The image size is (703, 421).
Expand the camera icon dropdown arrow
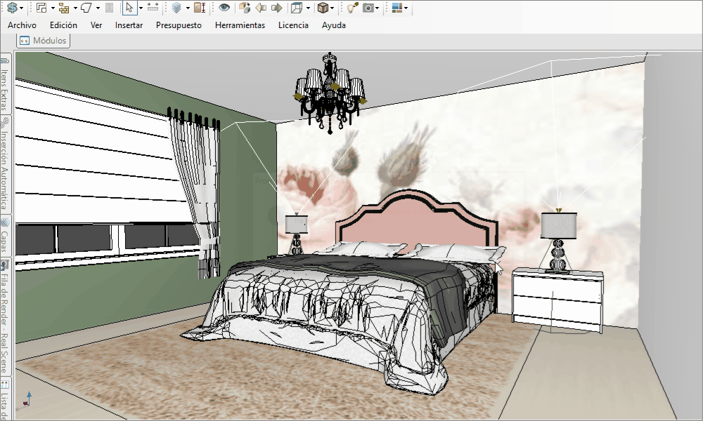[x=377, y=8]
